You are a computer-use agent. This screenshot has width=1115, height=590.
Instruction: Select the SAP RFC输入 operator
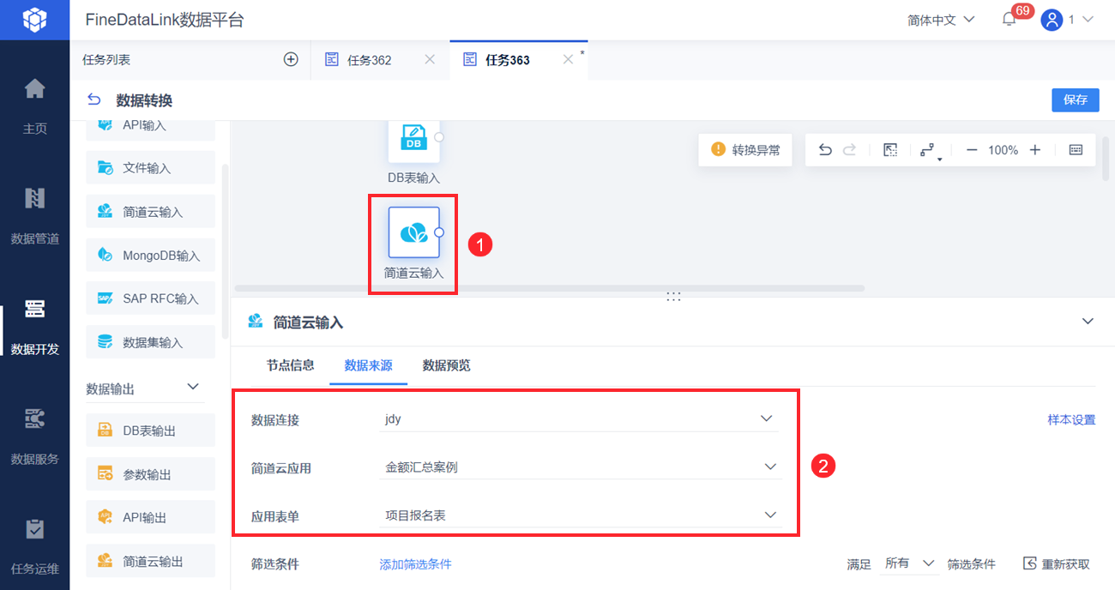click(150, 298)
